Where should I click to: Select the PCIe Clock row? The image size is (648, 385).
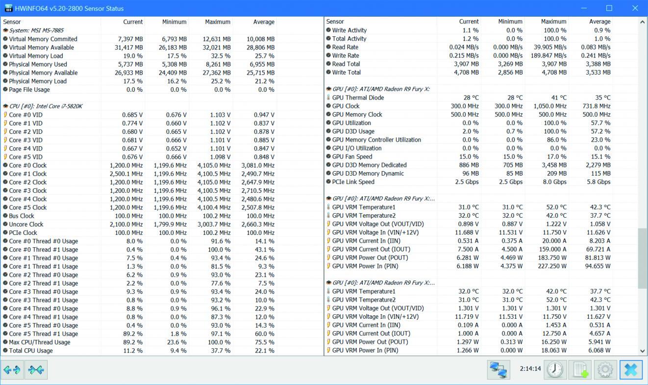[x=138, y=233]
